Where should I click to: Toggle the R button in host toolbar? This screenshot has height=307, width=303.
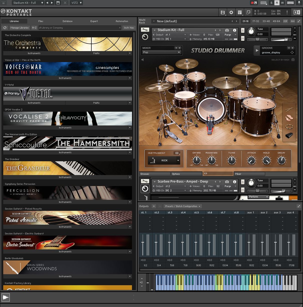(x=277, y=3)
